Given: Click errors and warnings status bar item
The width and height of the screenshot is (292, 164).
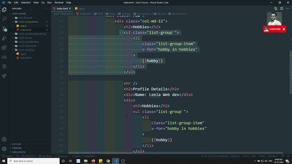Looking at the screenshot, I should click(x=28, y=156).
